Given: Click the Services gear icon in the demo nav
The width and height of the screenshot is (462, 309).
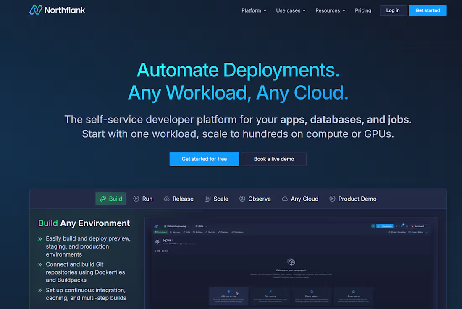Looking at the screenshot, I should (x=171, y=232).
